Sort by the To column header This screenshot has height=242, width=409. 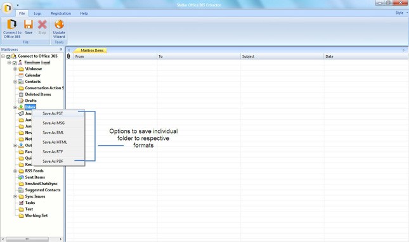pos(198,56)
